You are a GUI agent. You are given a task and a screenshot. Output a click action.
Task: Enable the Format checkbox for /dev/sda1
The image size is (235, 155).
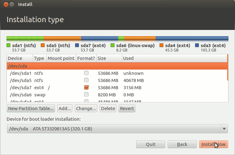pos(86,73)
